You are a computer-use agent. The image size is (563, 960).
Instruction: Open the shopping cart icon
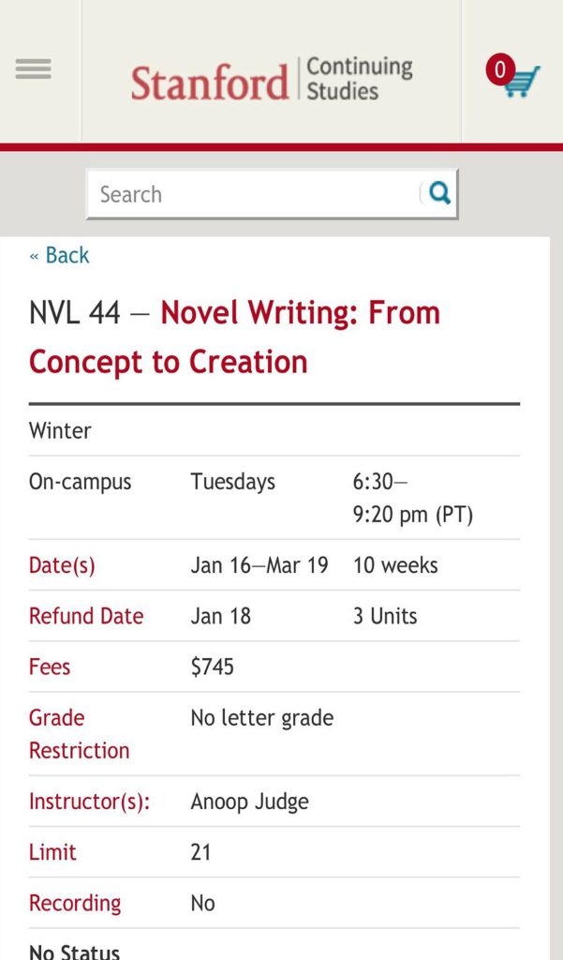coord(523,82)
